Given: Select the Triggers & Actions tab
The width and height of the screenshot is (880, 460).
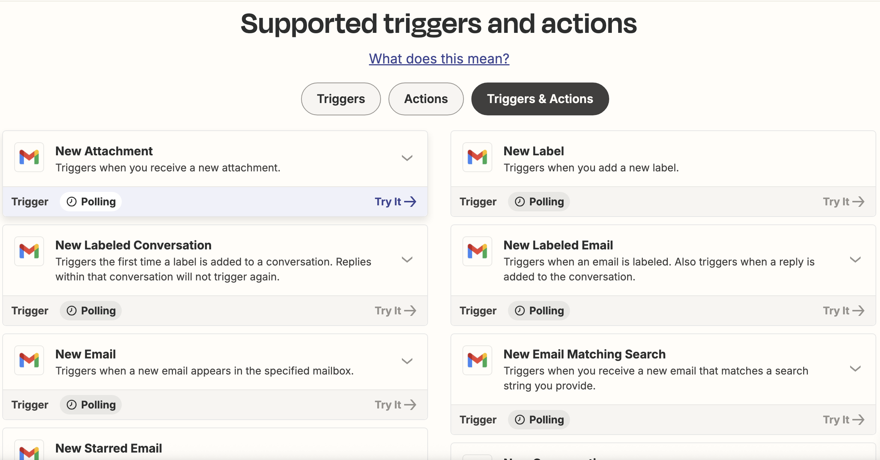Looking at the screenshot, I should [x=540, y=99].
